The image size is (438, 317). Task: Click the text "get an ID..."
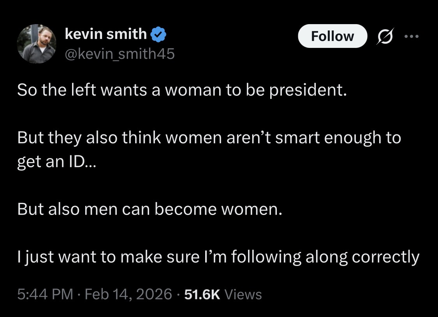56,161
